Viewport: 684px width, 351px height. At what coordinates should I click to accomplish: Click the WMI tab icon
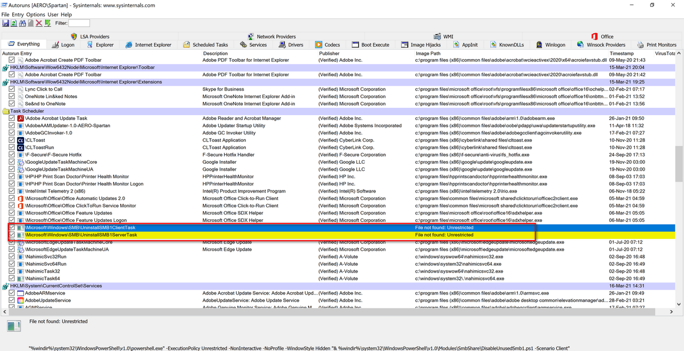pyautogui.click(x=437, y=36)
